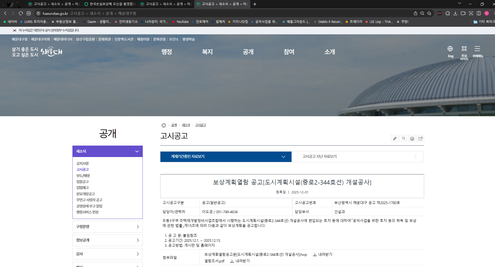Open the 참여 main navigation menu
Image resolution: width=495 pixels, height=267 pixels.
point(289,52)
